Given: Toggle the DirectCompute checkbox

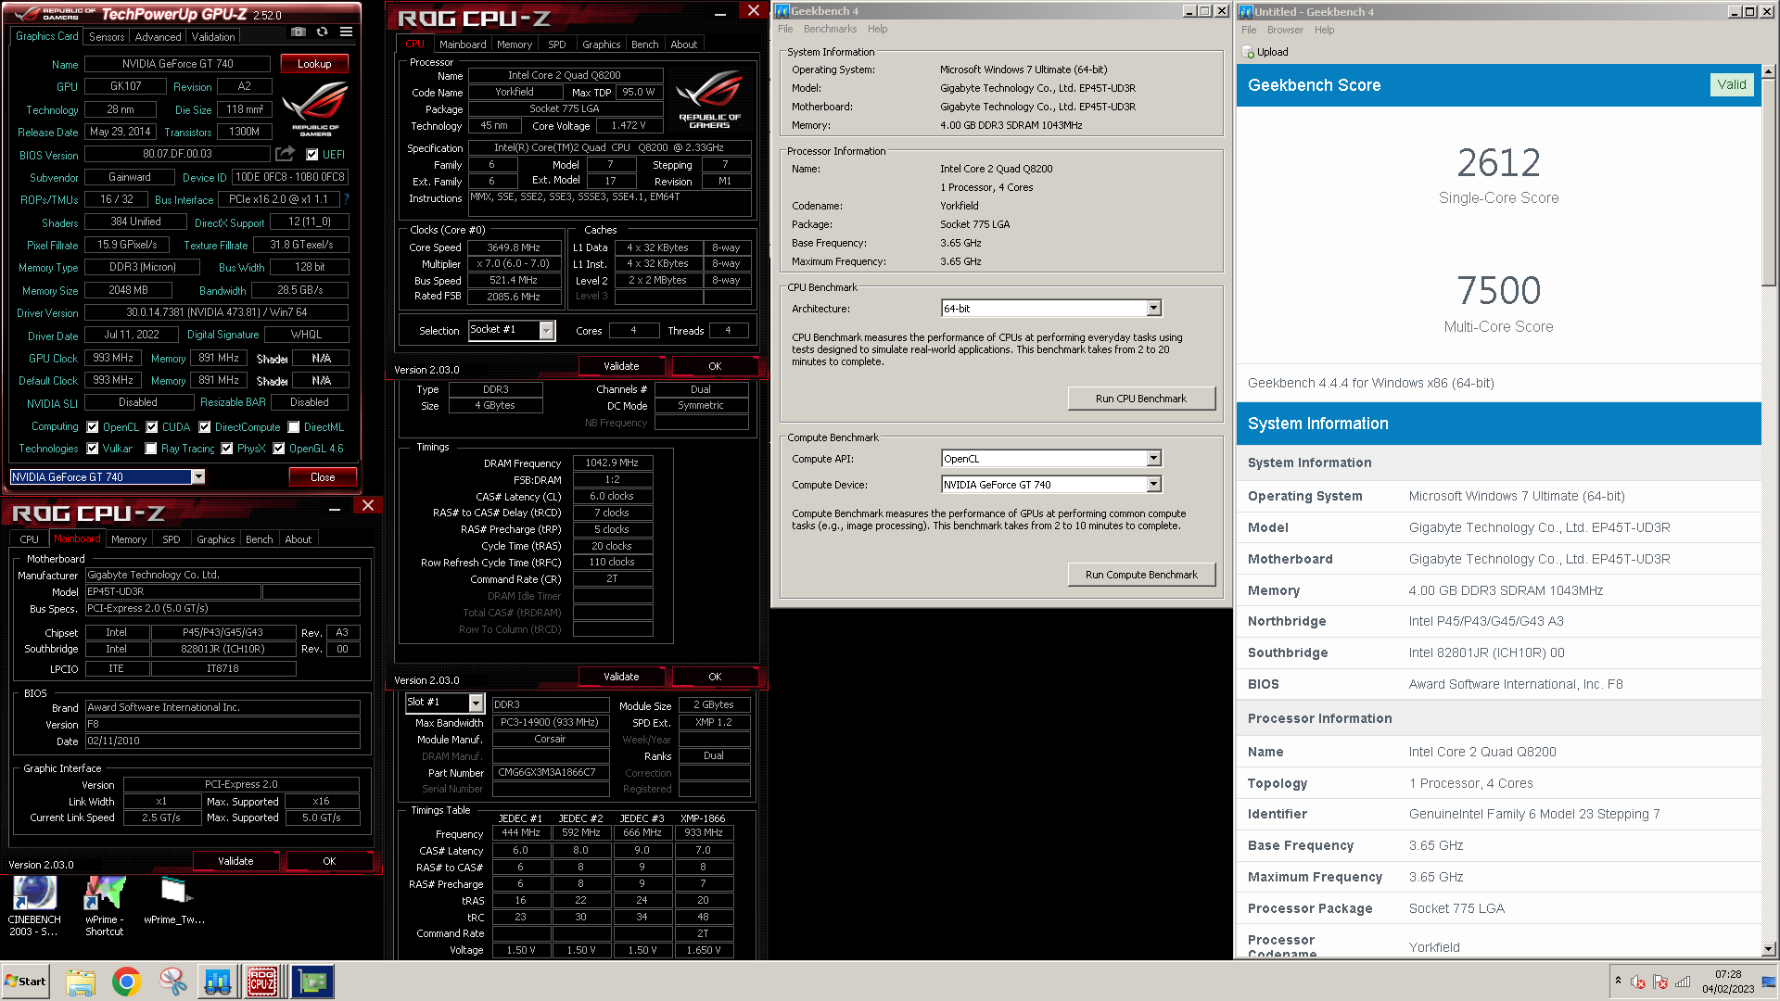Looking at the screenshot, I should pos(205,427).
